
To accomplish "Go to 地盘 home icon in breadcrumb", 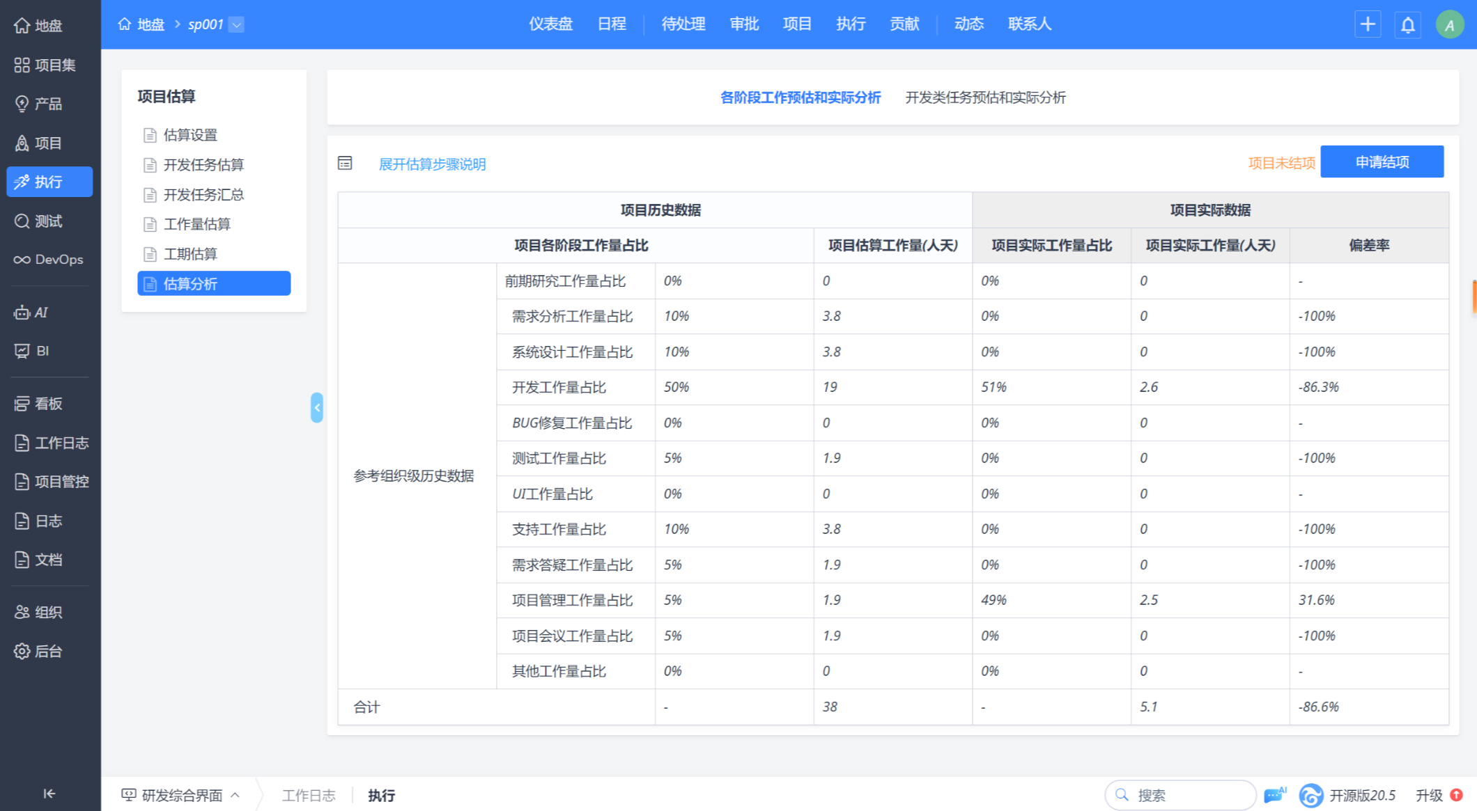I will pyautogui.click(x=125, y=24).
